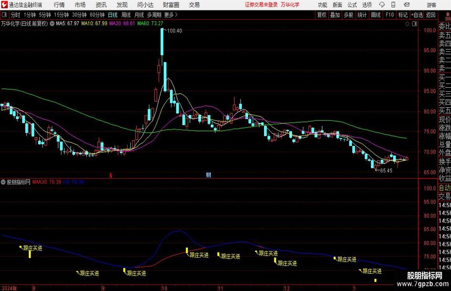Click the 现价 label in side panel
451x291 pixels.
point(445,119)
